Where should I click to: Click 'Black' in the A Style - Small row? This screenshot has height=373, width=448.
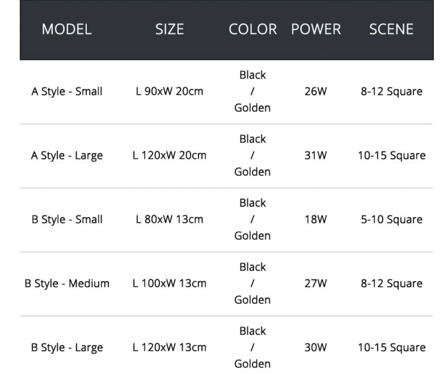point(252,75)
